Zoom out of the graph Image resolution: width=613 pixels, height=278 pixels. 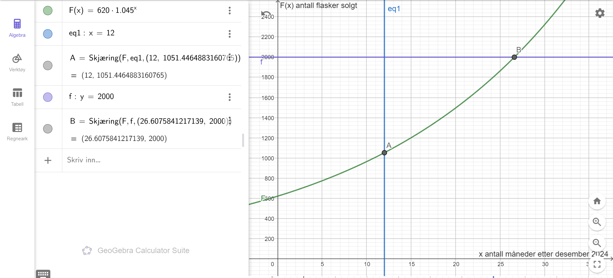click(x=597, y=243)
